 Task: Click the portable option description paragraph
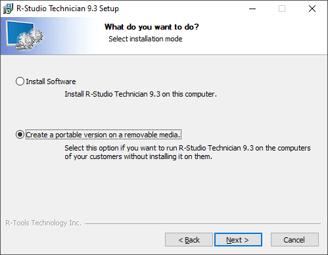(187, 152)
